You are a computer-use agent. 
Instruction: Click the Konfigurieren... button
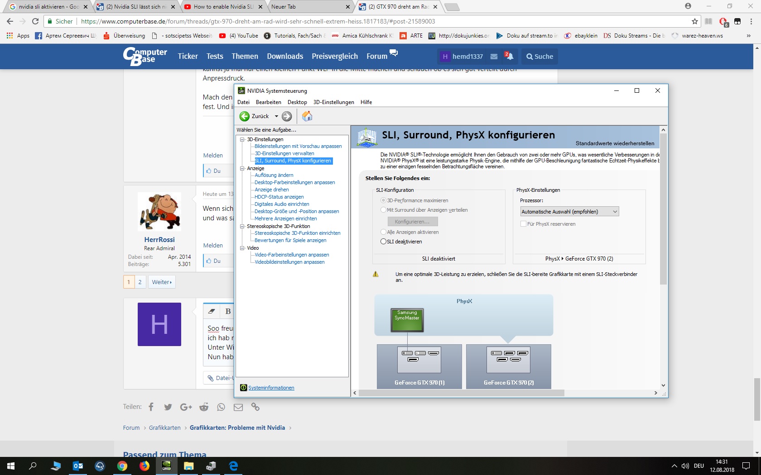click(x=413, y=222)
